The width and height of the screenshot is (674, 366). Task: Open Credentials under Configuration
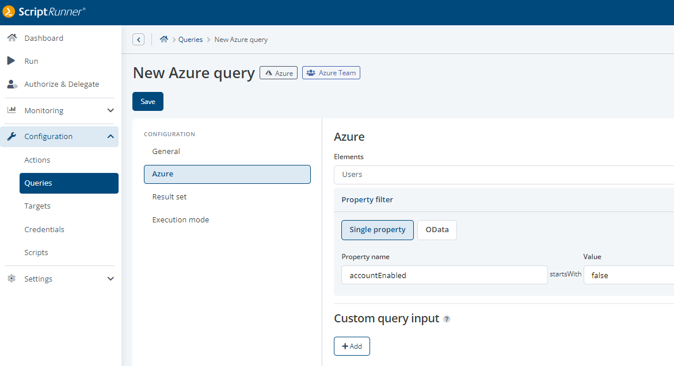point(44,230)
